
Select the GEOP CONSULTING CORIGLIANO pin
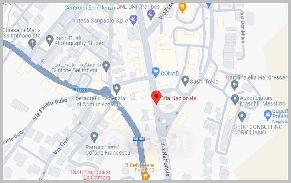(x=242, y=117)
